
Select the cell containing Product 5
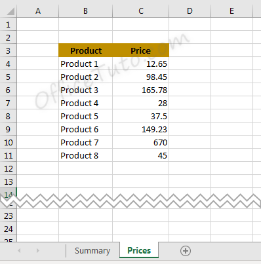86,116
